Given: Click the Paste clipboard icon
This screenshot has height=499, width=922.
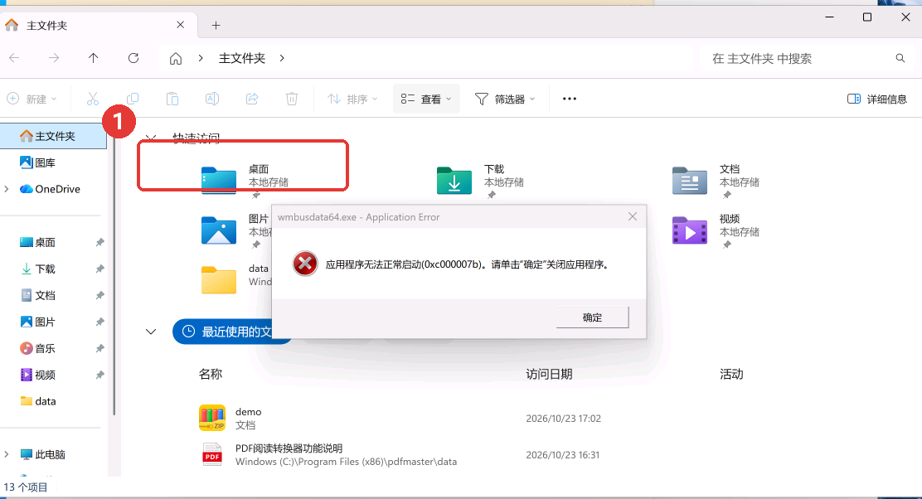Looking at the screenshot, I should tap(172, 99).
